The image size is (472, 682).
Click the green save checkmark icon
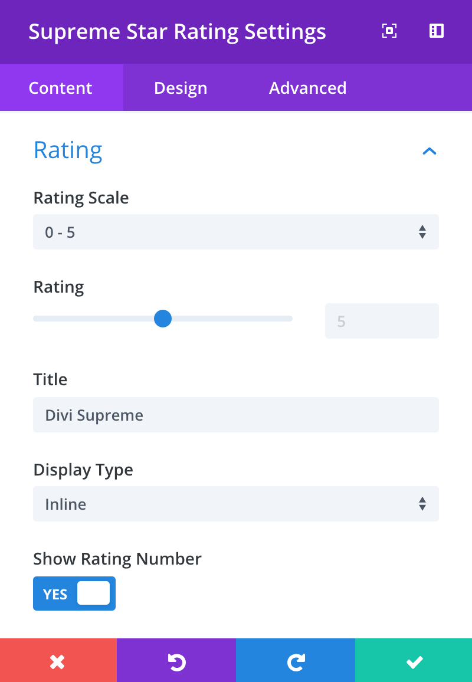[414, 662]
